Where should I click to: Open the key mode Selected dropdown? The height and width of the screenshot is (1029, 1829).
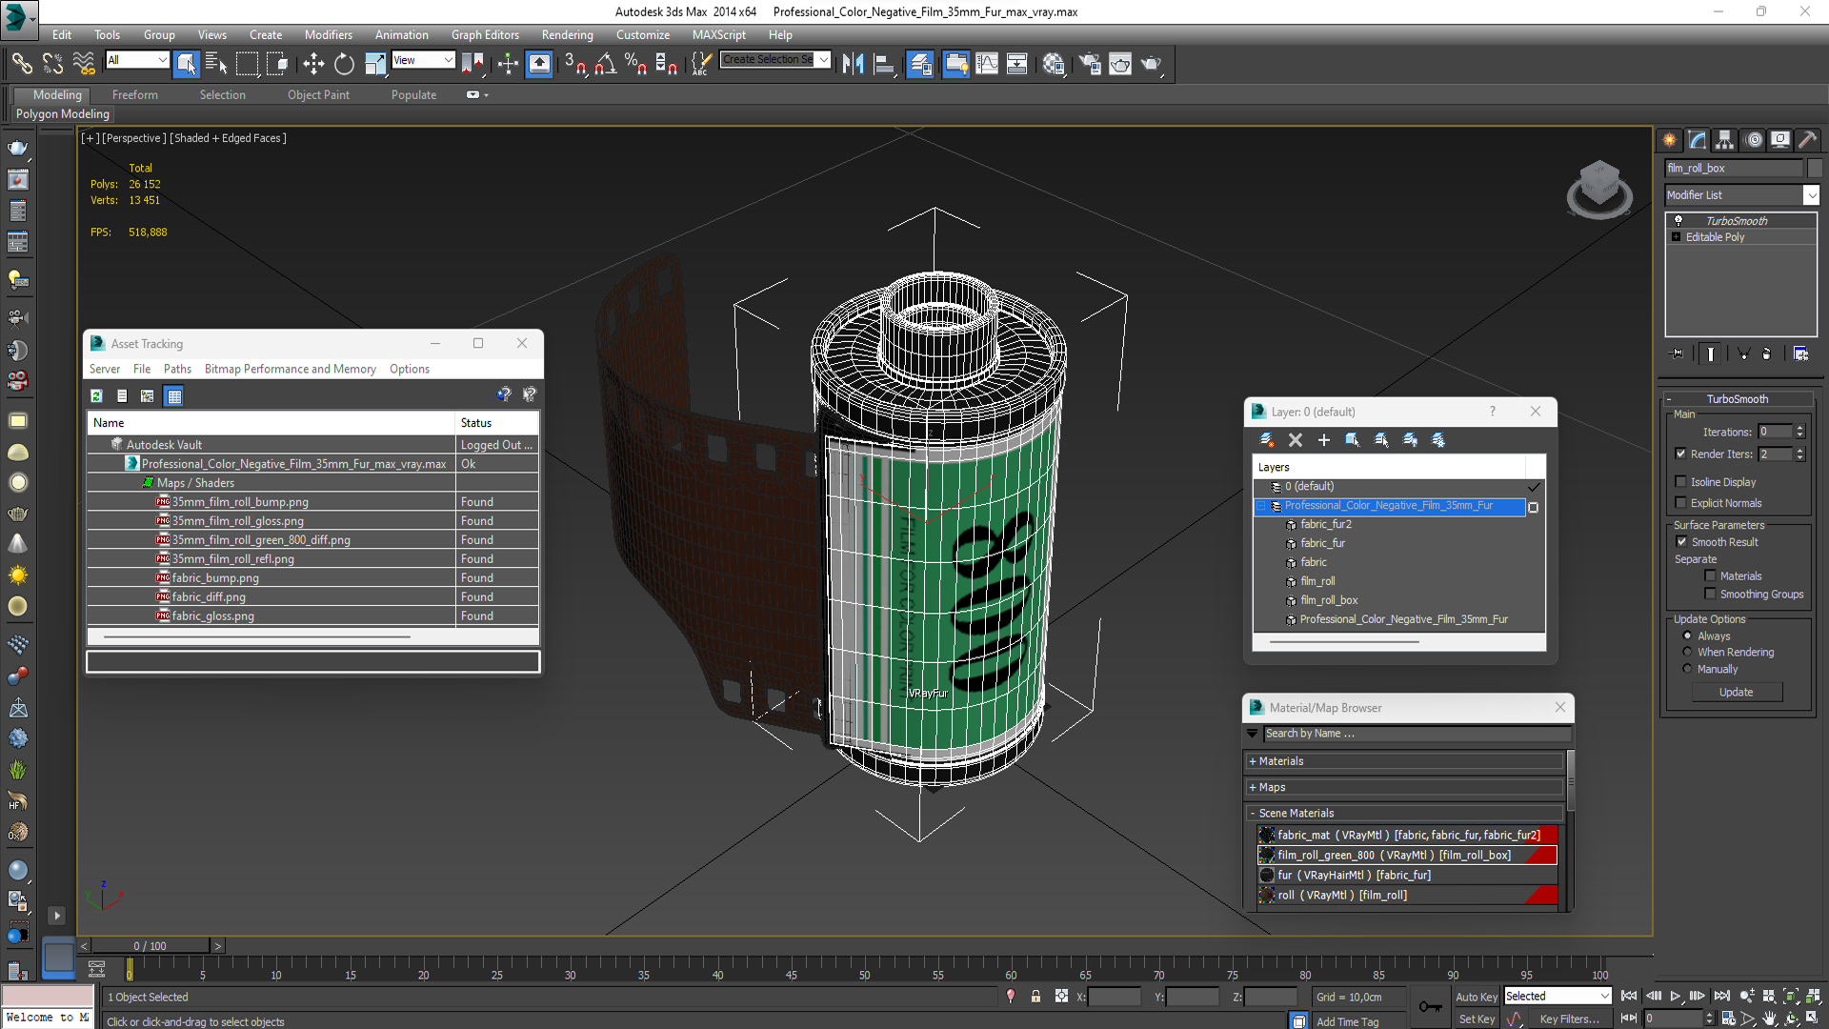tap(1558, 997)
